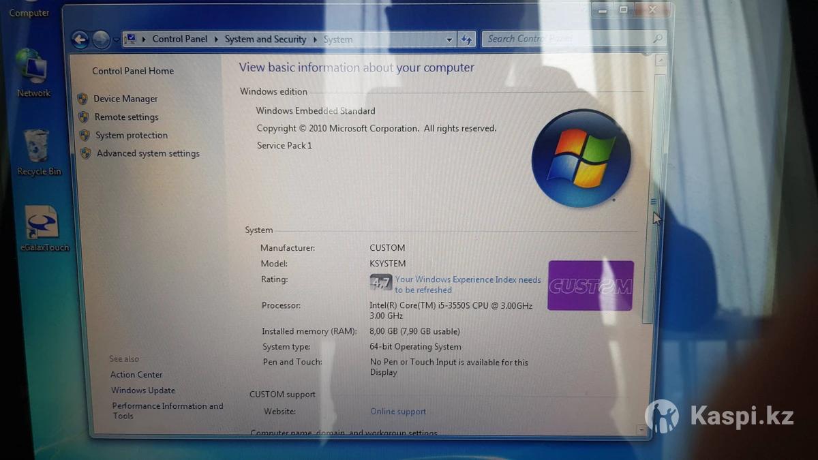
Task: Open Action Center link
Action: tap(136, 375)
